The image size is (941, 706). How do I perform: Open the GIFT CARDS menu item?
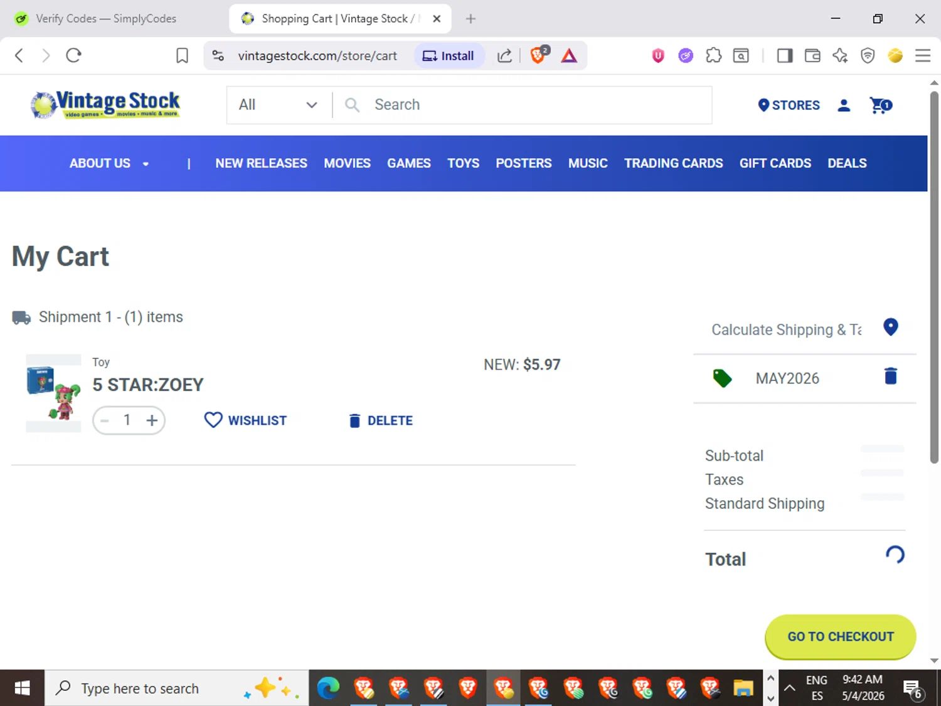tap(775, 163)
